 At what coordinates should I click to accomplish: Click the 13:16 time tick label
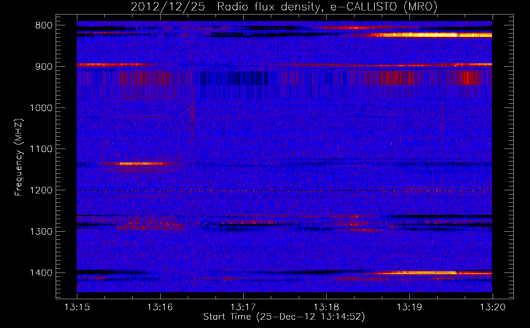tap(160, 307)
